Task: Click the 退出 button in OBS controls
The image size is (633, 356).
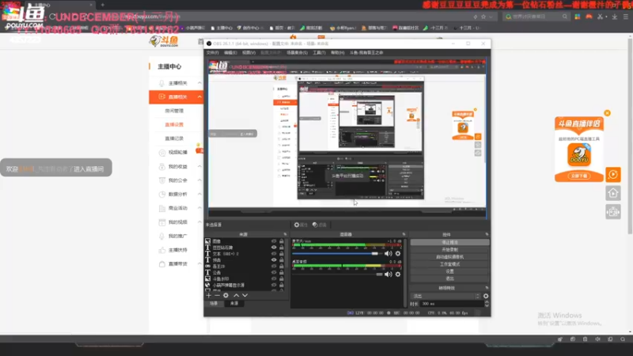Action: click(x=449, y=278)
